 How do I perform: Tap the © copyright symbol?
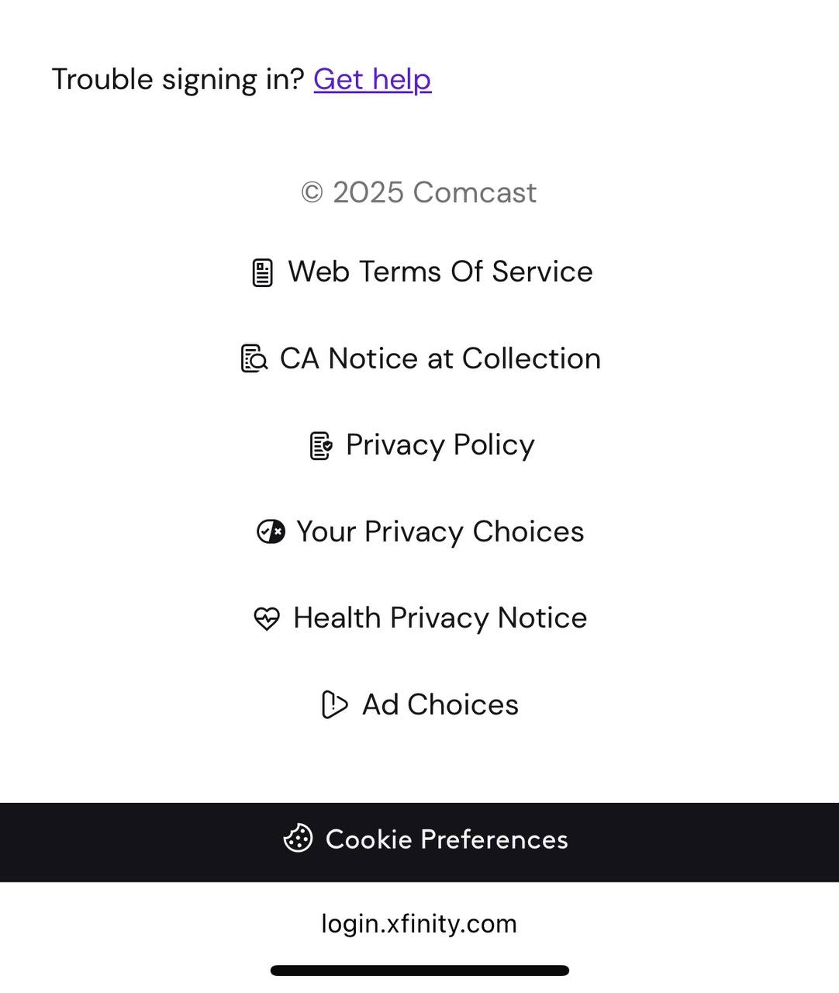312,192
